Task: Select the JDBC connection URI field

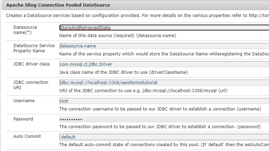Action: pyautogui.click(x=163, y=82)
